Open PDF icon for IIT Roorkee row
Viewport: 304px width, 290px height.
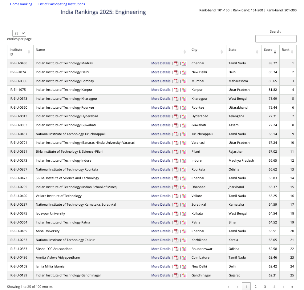click(176, 107)
